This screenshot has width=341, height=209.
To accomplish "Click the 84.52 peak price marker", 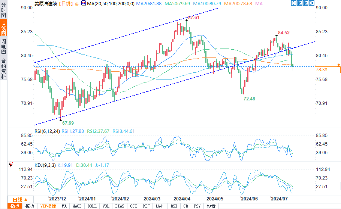I will click(x=284, y=33).
